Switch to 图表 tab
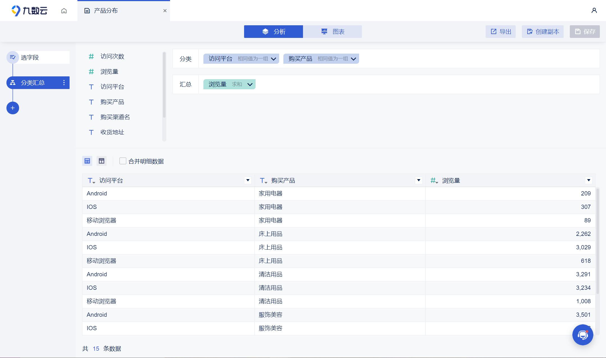The height and width of the screenshot is (358, 606). (332, 31)
